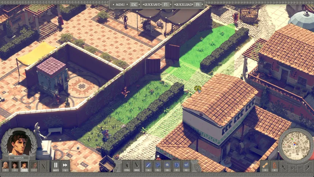Select the swirl ability icon F

177,166
